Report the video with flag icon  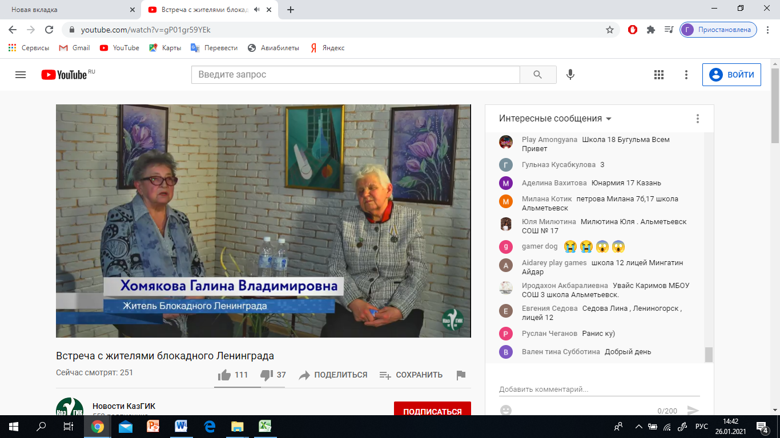[461, 375]
